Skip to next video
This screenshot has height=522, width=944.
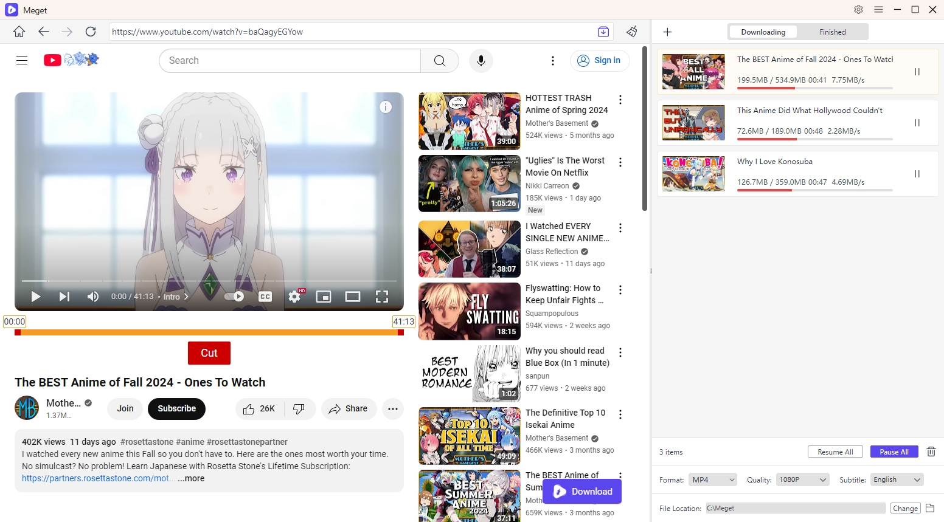pos(64,297)
